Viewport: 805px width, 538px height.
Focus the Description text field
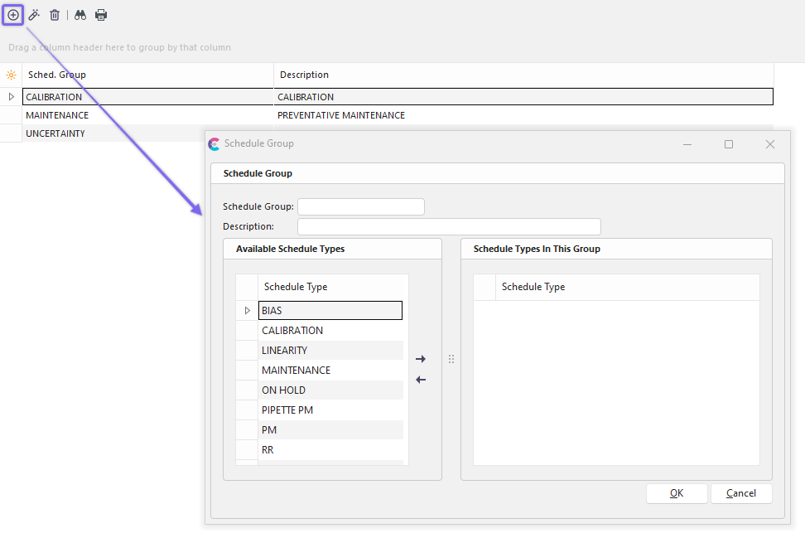pos(448,226)
